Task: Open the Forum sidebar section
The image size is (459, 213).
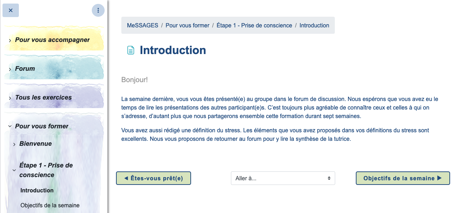Action: tap(25, 69)
